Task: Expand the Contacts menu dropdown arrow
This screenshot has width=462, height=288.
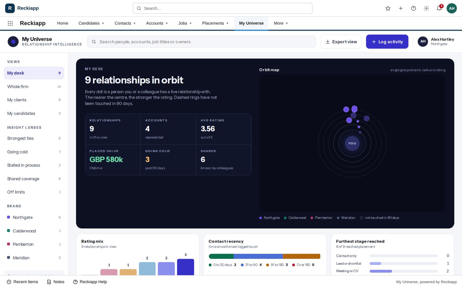Action: (135, 23)
